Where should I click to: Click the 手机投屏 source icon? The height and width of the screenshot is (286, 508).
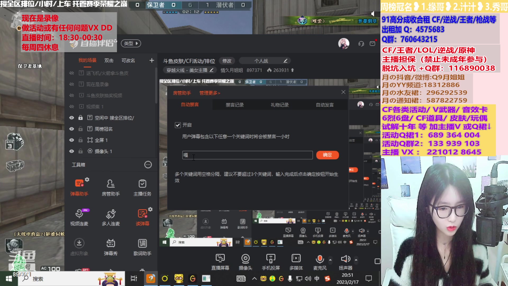coord(271,258)
